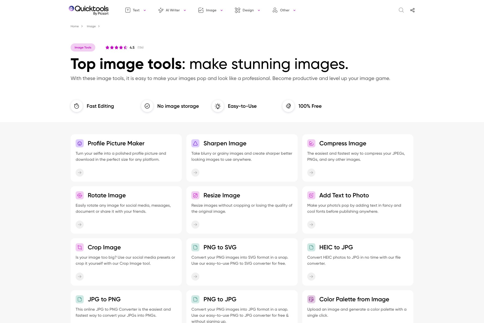The height and width of the screenshot is (323, 484).
Task: Click the Crop Image tool icon
Action: [80, 247]
